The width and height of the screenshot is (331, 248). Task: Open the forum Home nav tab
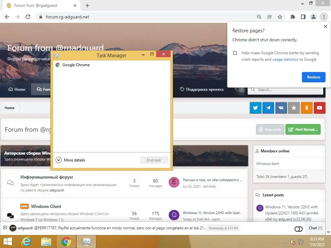[17, 89]
